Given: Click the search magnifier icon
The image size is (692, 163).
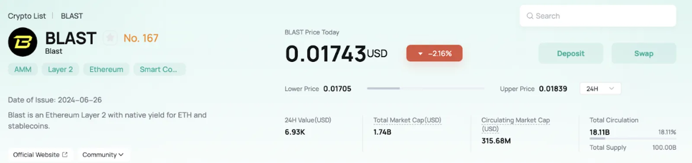Looking at the screenshot, I should (530, 16).
